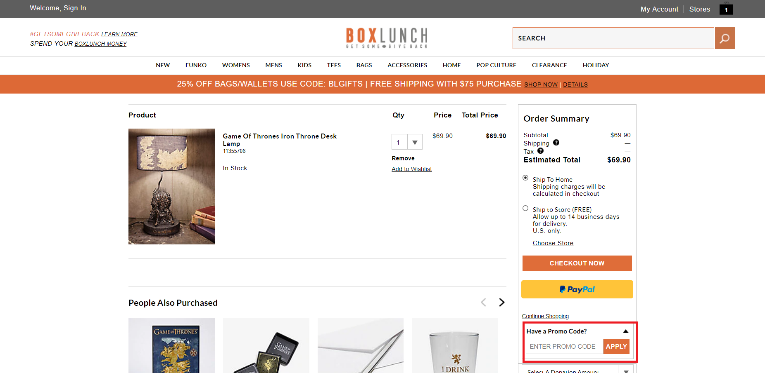Click the BOXLUNCH MONEY link
Image resolution: width=765 pixels, height=373 pixels.
101,44
